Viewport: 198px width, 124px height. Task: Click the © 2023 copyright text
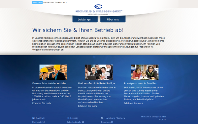[x=162, y=120]
